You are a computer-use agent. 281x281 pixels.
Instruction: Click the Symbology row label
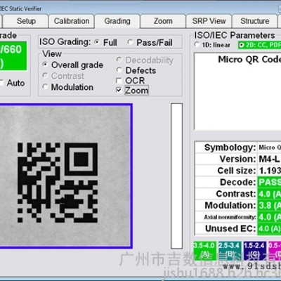230,148
